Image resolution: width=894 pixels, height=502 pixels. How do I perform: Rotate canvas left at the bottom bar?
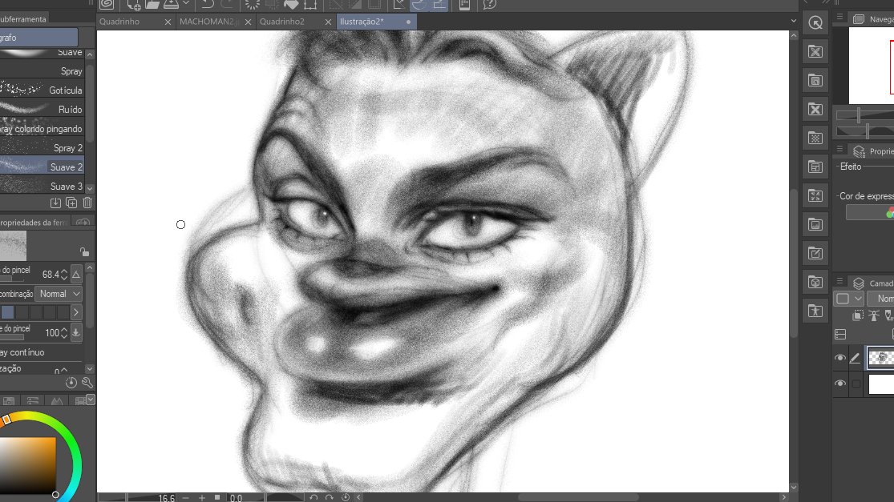314,497
